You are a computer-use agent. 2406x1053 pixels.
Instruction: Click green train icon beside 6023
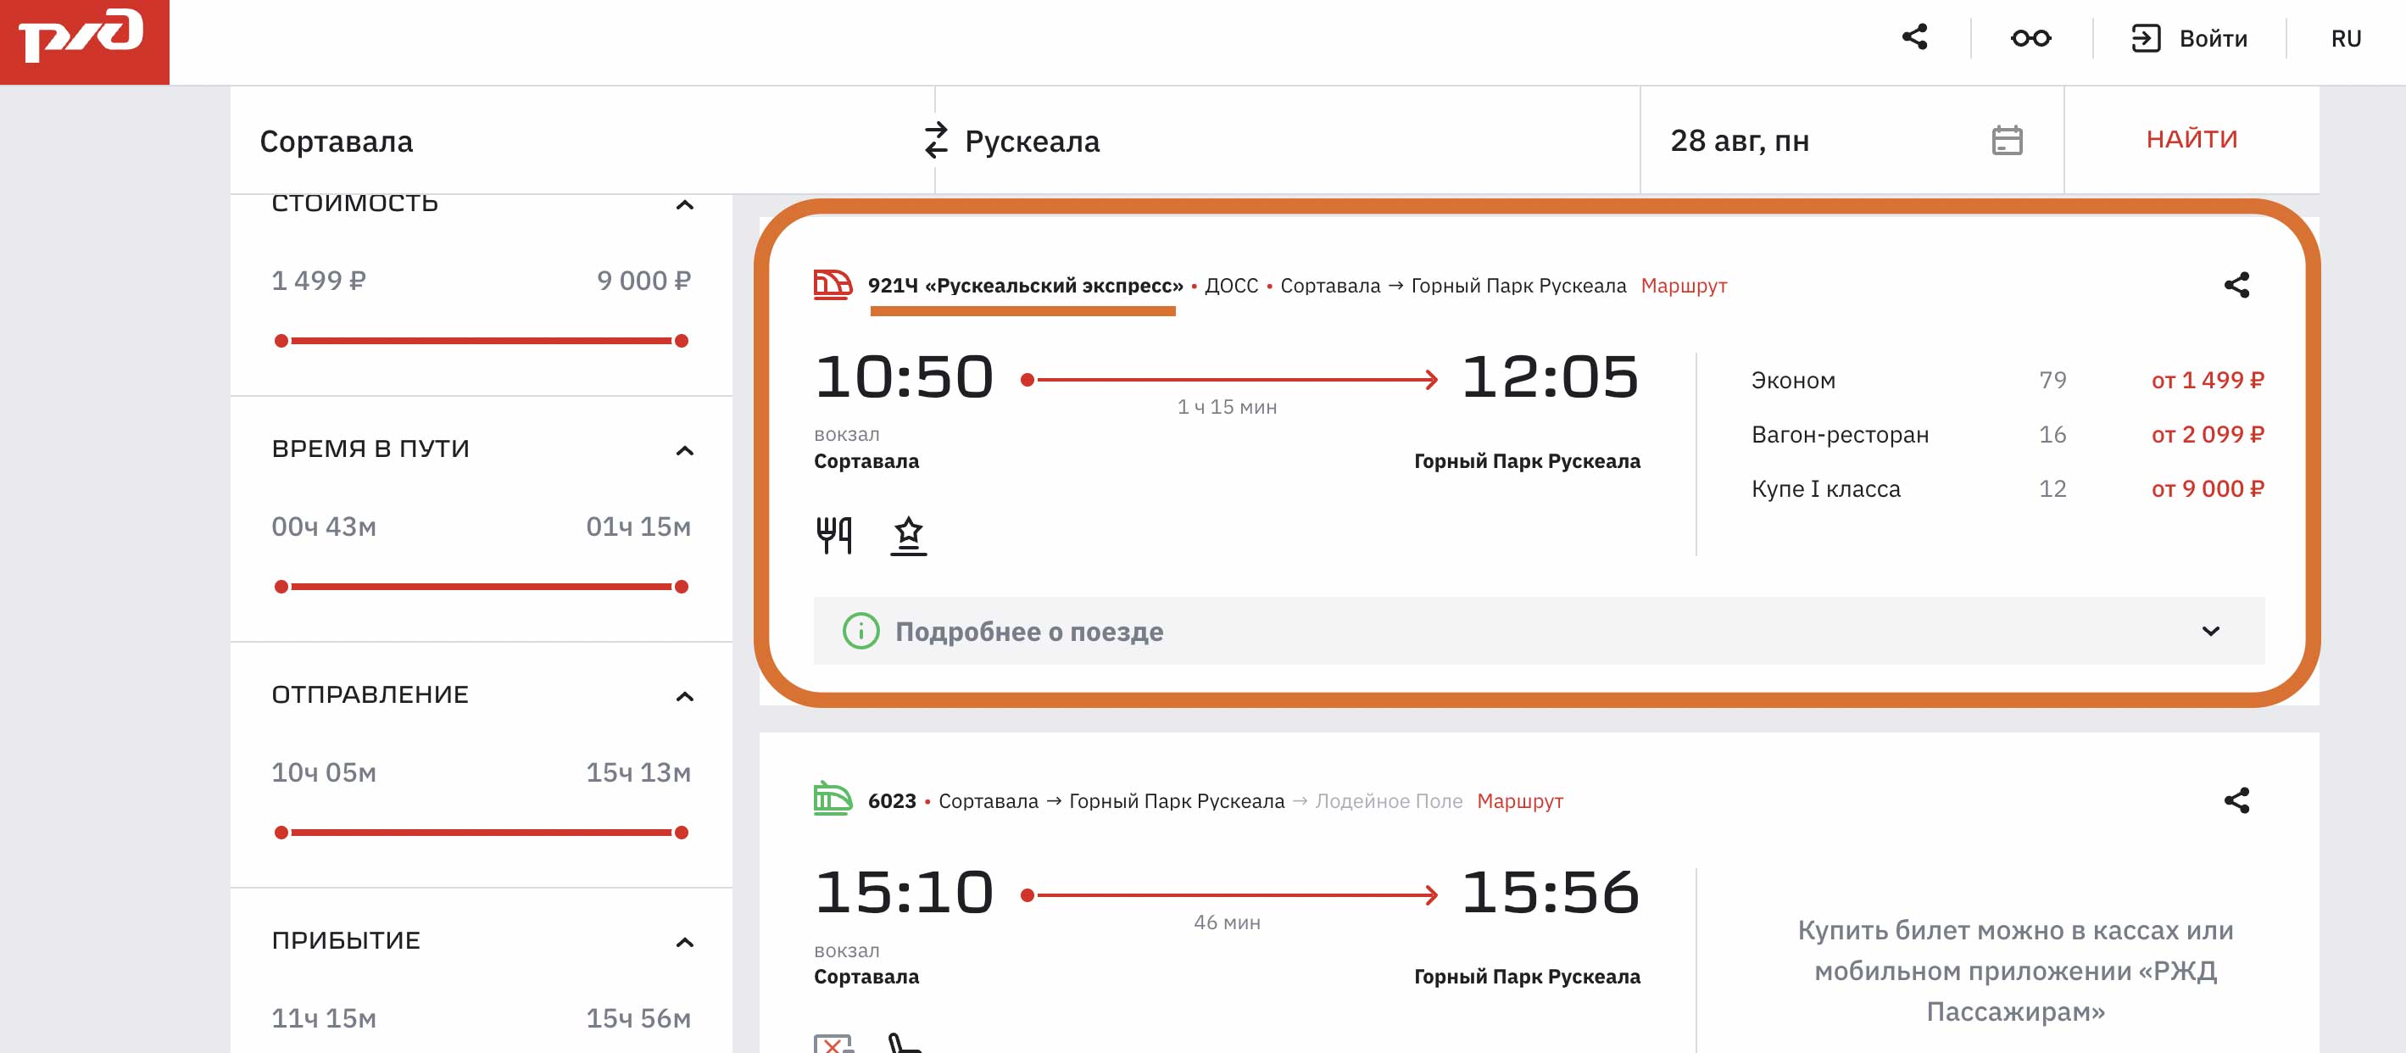tap(833, 799)
